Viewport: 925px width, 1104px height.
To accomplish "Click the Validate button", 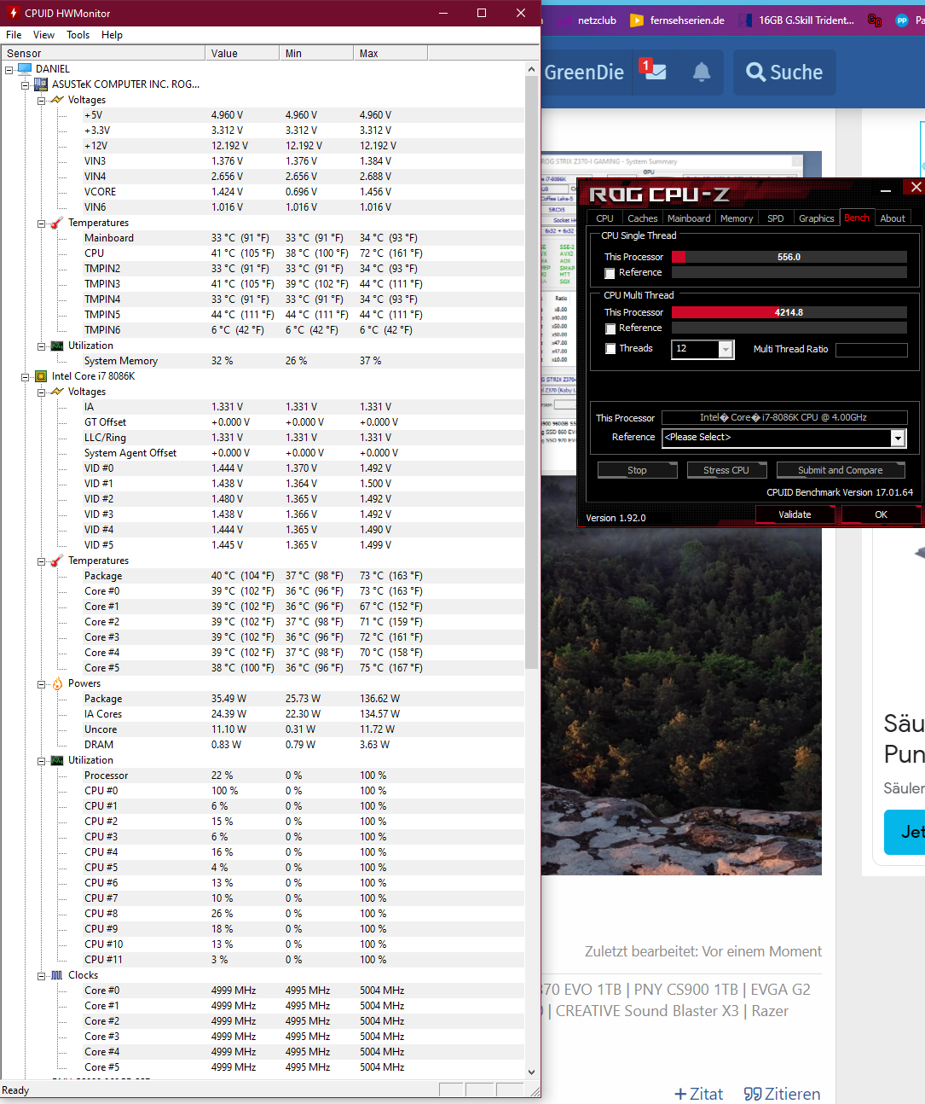I will tap(795, 514).
